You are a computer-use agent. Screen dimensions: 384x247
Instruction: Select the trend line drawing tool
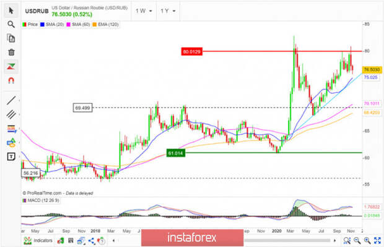pyautogui.click(x=11, y=100)
